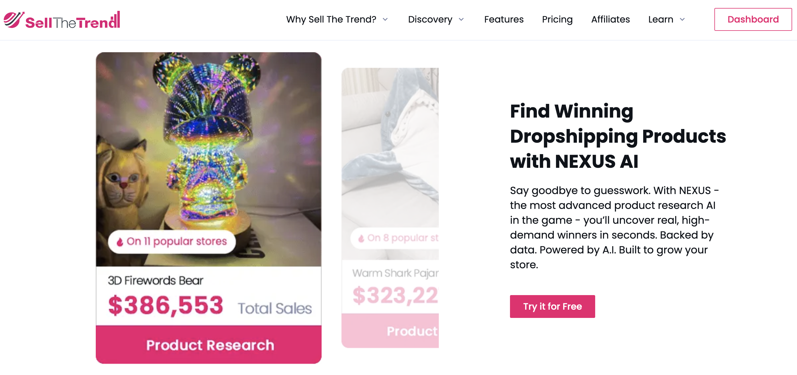
Task: Click the Sell The Trend logo icon
Action: [13, 19]
